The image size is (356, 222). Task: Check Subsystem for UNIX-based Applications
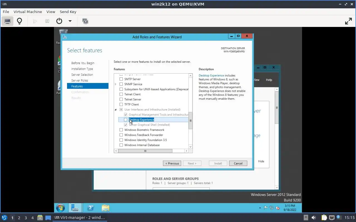click(121, 89)
